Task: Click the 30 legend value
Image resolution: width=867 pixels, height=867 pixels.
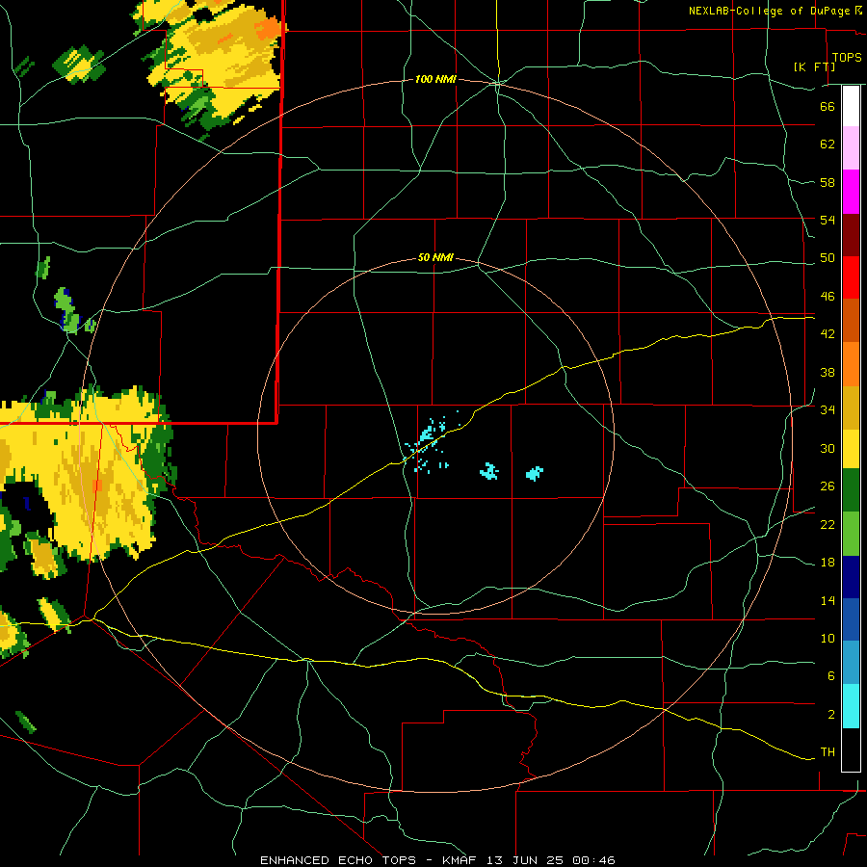Action: point(828,448)
